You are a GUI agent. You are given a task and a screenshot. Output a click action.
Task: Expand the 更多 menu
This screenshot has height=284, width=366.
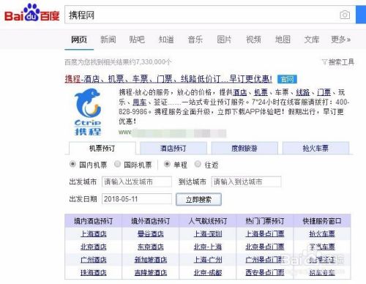341,40
